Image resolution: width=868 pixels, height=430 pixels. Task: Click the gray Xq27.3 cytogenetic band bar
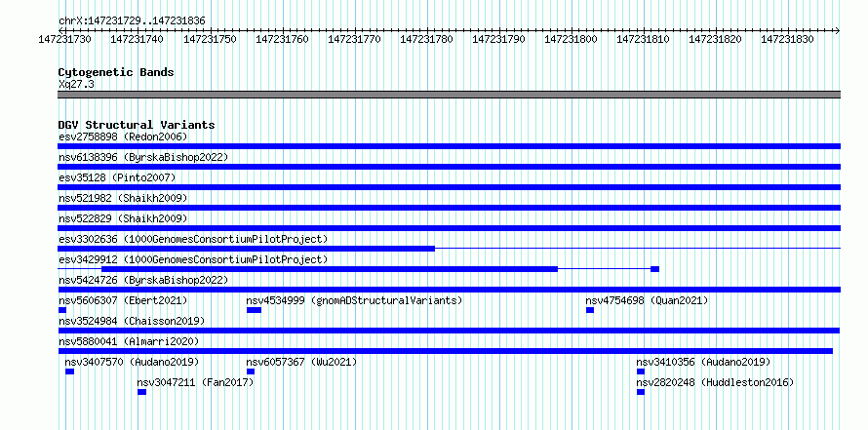449,95
